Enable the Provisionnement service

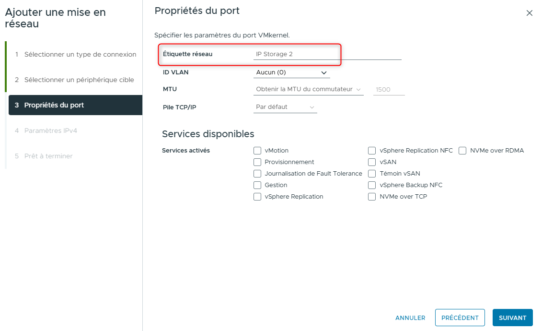tap(257, 162)
